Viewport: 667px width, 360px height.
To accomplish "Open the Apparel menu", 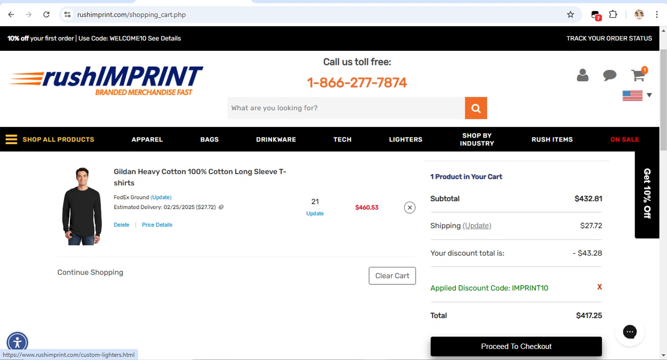I will [x=147, y=139].
